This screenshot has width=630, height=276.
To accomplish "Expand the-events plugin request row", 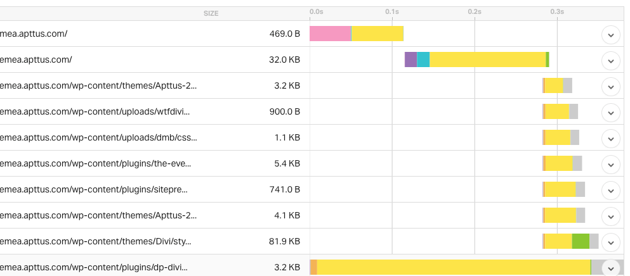I will click(611, 165).
